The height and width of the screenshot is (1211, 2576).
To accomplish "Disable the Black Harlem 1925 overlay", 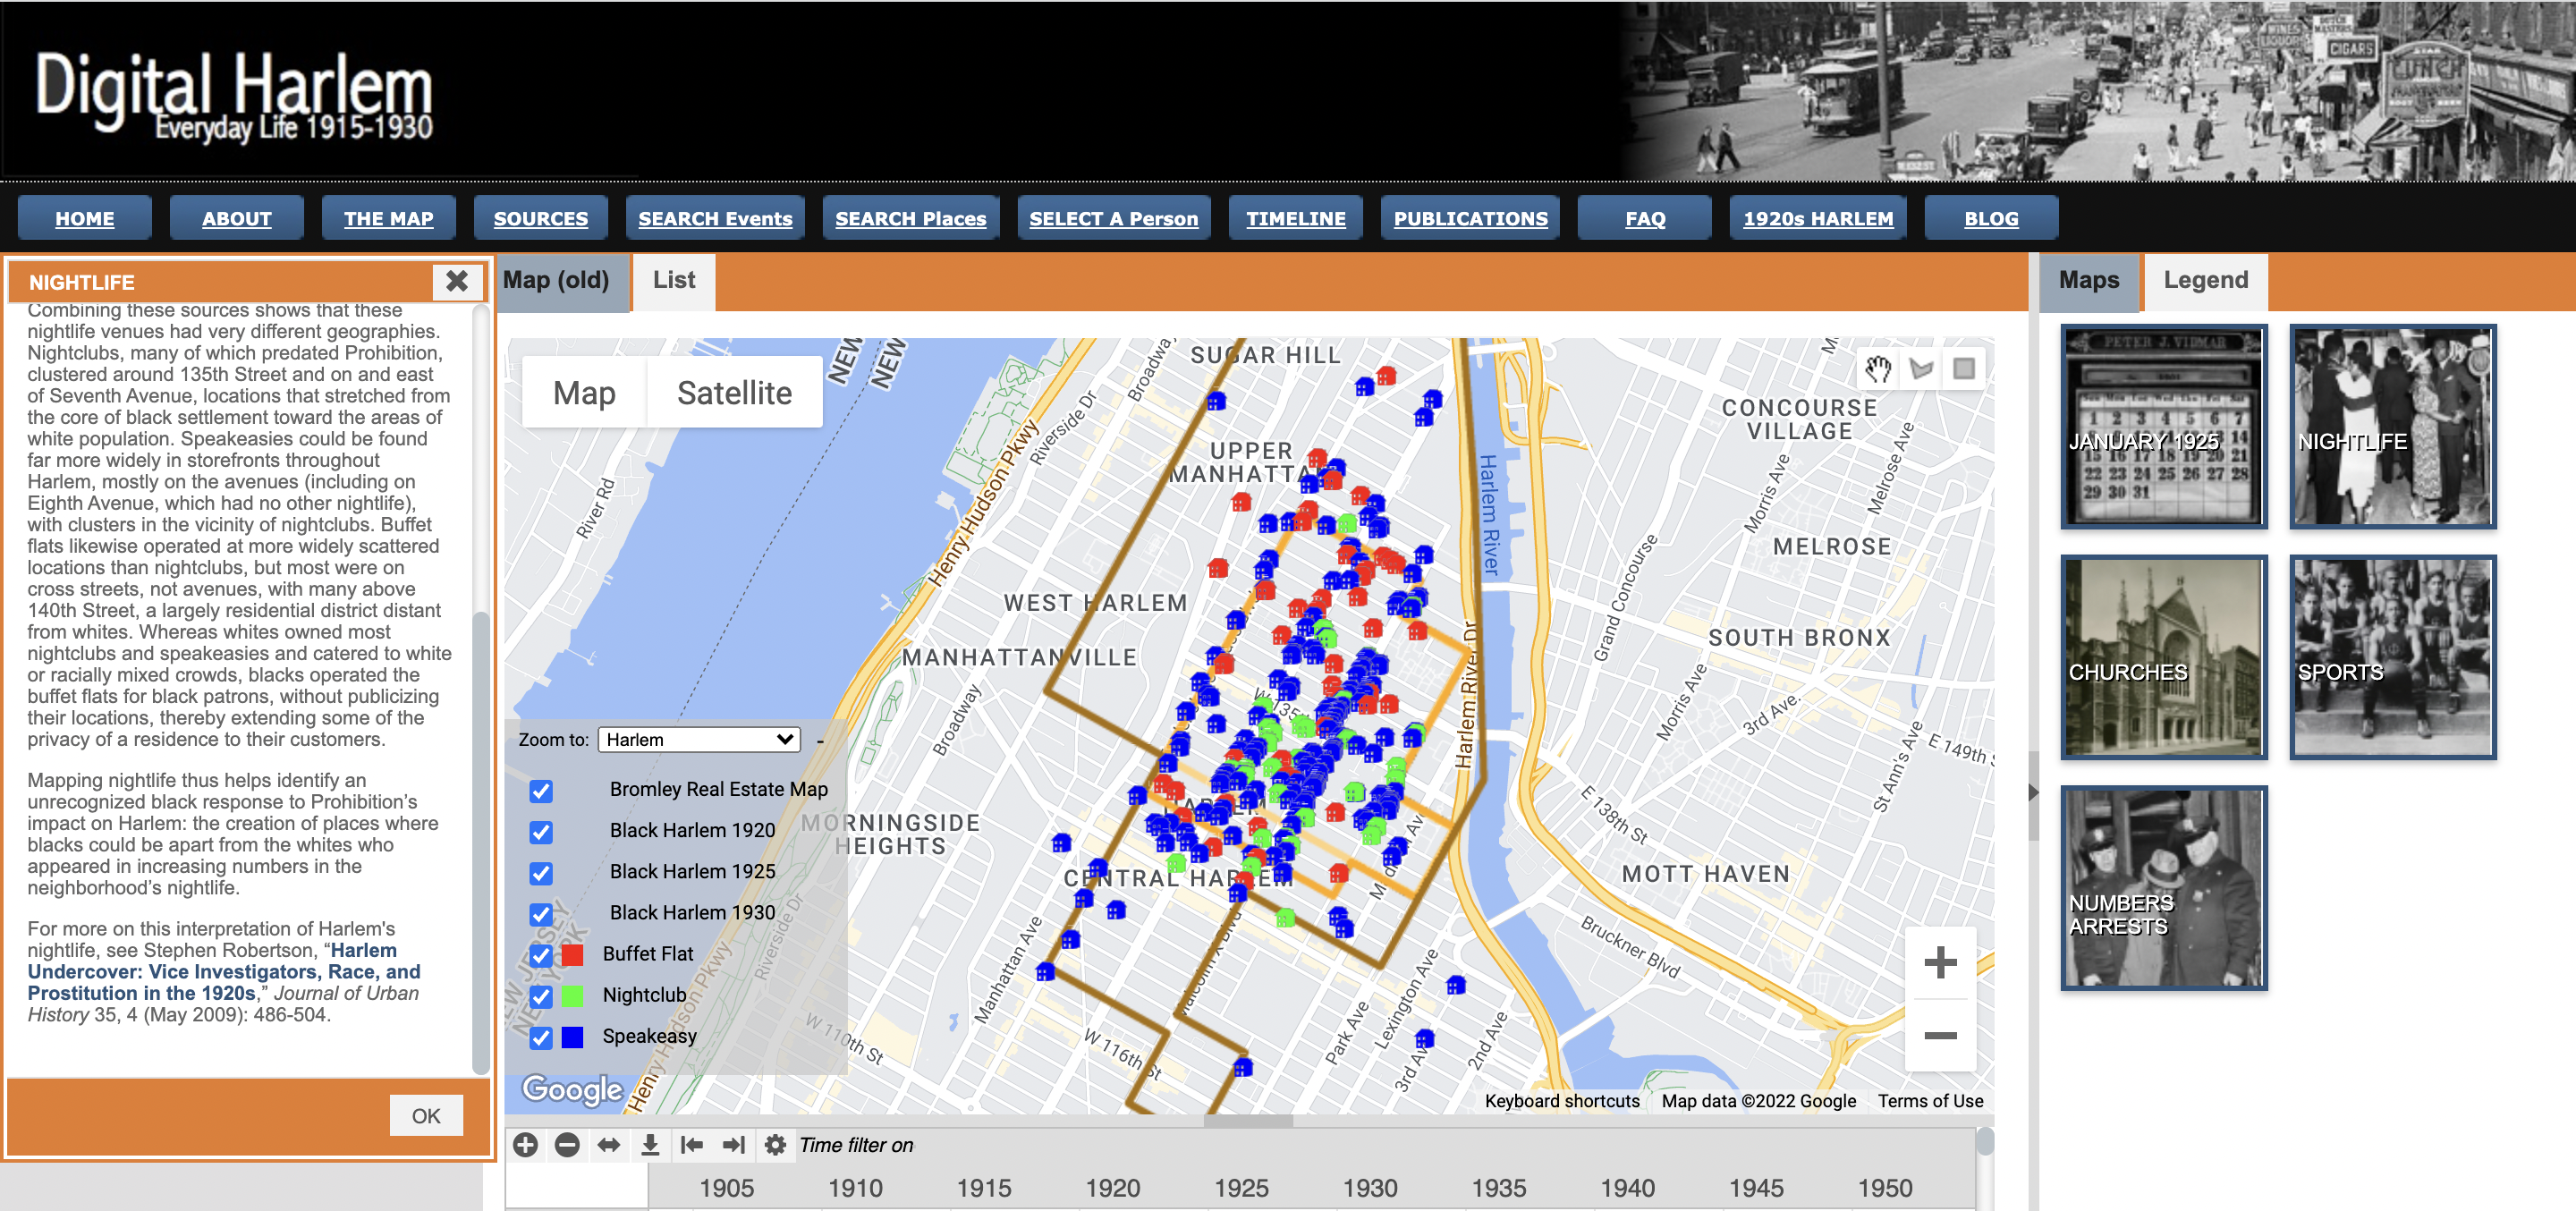I will [x=541, y=873].
